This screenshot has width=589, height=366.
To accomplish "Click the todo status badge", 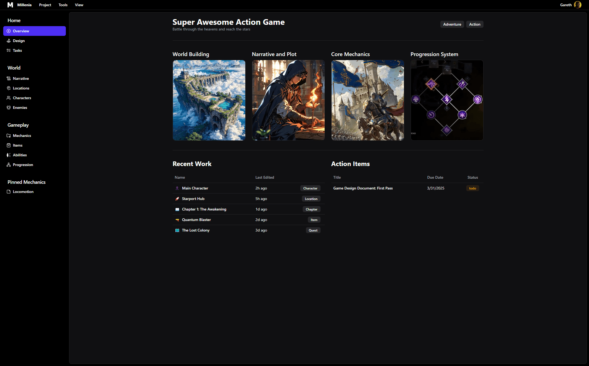I will point(472,188).
